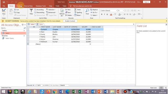Open the File menu
Screen dimensions: 168x94
(x=4, y=6)
